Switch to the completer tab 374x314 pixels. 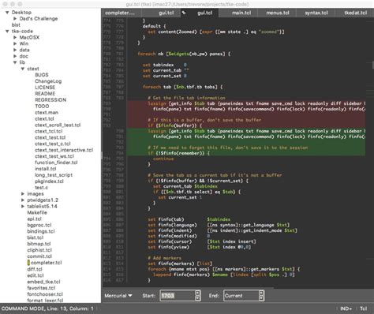click(122, 13)
